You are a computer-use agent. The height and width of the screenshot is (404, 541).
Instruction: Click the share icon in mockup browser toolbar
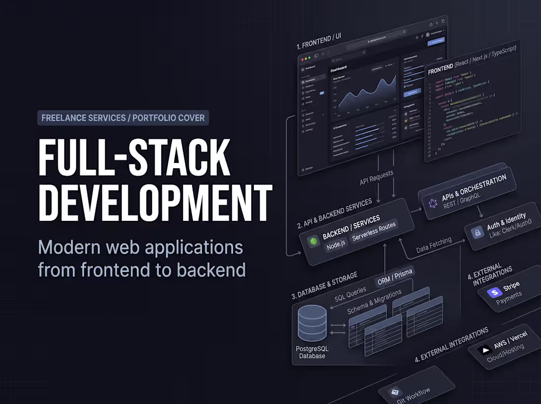431,25
